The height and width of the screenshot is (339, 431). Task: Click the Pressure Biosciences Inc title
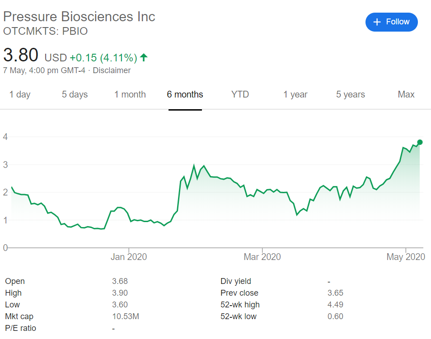(x=79, y=17)
